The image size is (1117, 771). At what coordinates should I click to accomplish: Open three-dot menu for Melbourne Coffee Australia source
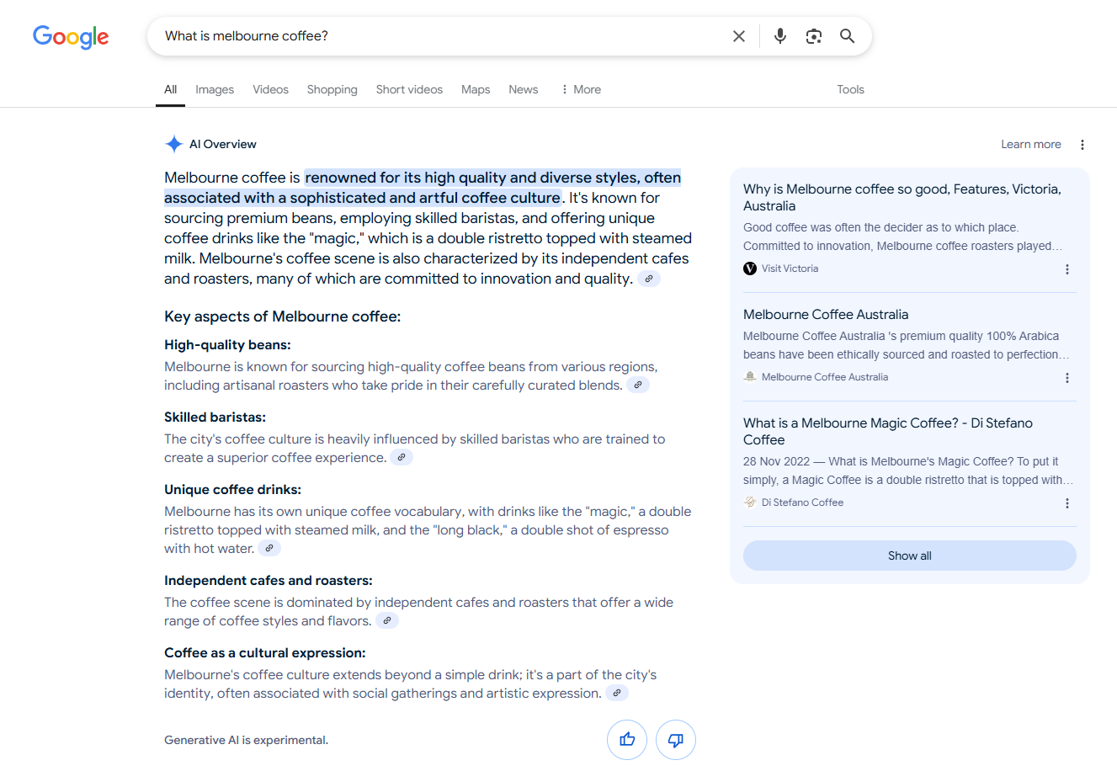pos(1067,378)
